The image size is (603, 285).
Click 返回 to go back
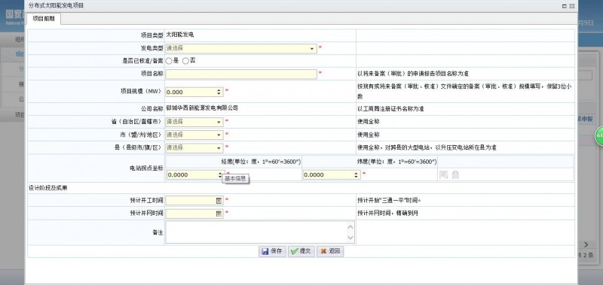[x=330, y=251]
